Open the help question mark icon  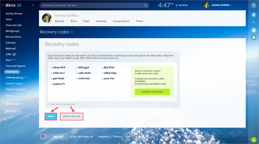point(254,5)
